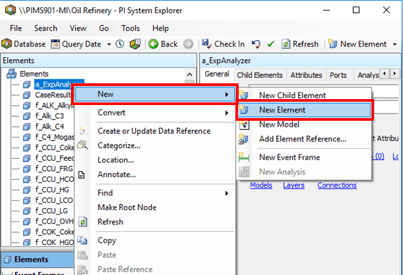
Task: Click the f_CCU_HG element cube icon
Action: [x=27, y=190]
